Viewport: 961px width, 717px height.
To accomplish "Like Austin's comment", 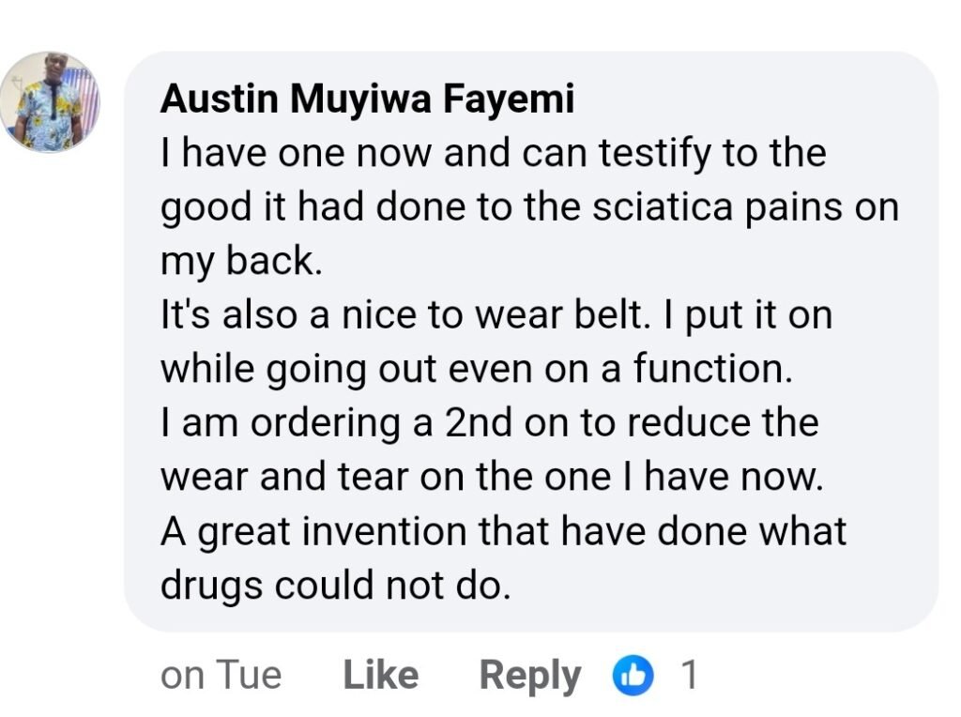I will 380,675.
